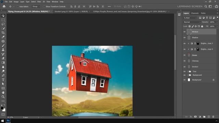Hide the Smoke1 layer
The height and width of the screenshot is (123, 219).
coord(184,67)
